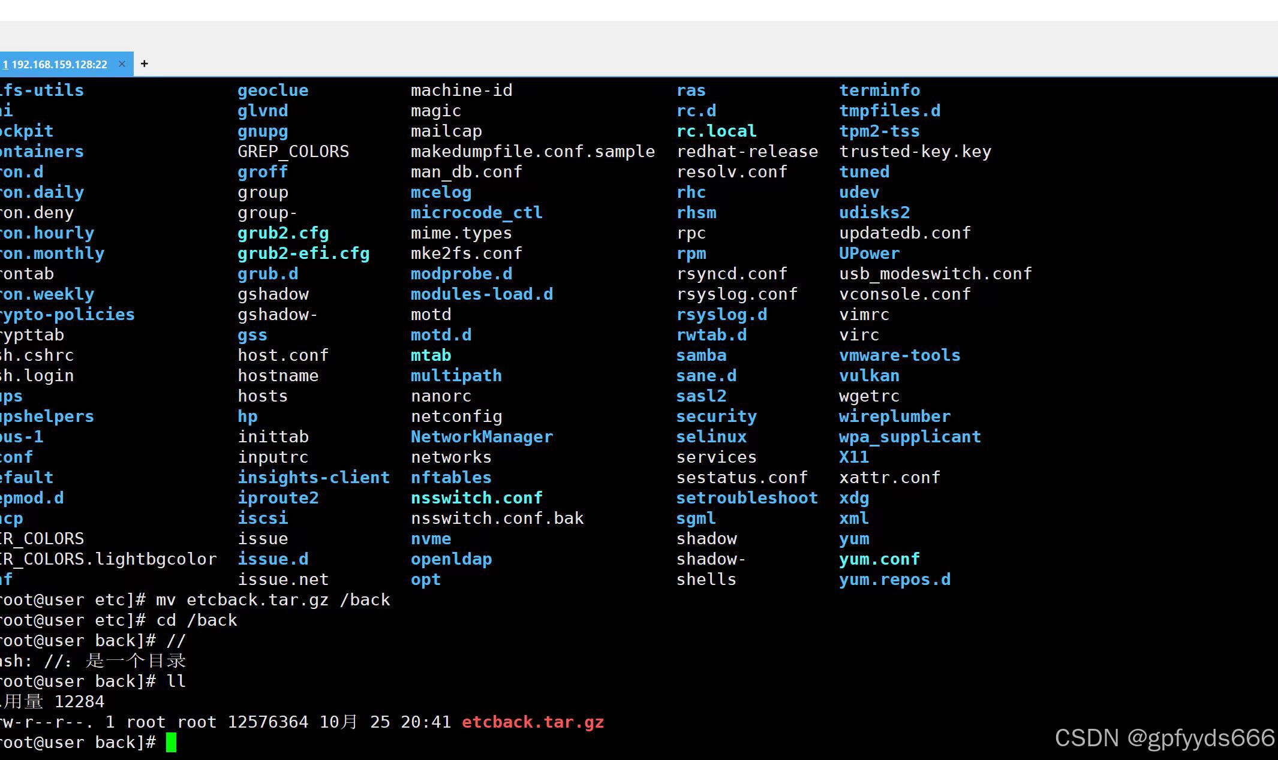The image size is (1278, 760).
Task: Click the nsswitch.conf.bak filename
Action: [x=497, y=518]
